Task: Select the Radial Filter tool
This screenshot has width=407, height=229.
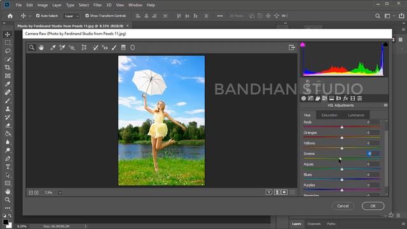Action: (132, 48)
